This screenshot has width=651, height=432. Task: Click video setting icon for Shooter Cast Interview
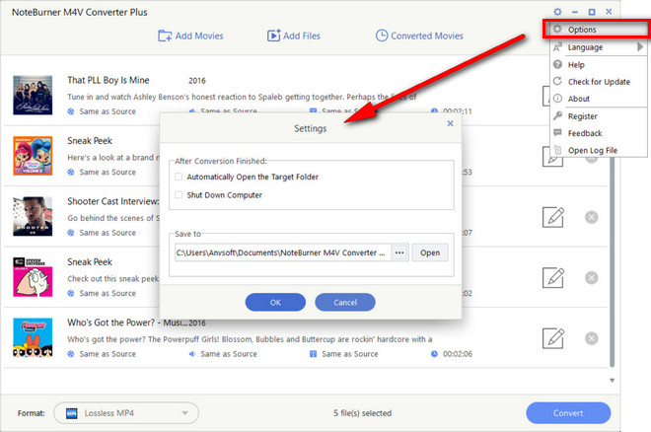tap(71, 233)
